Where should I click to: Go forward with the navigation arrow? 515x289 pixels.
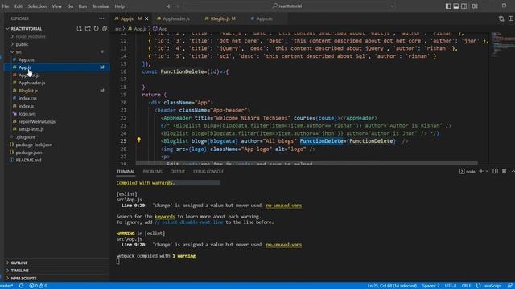[179, 6]
